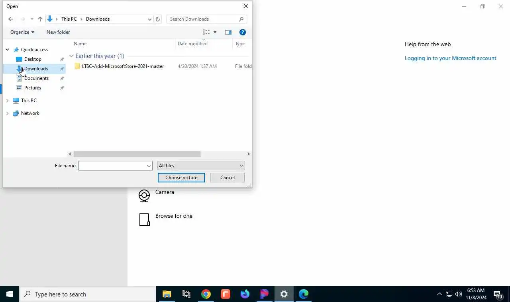Click the Choose picture button
Image resolution: width=510 pixels, height=302 pixels.
181,178
